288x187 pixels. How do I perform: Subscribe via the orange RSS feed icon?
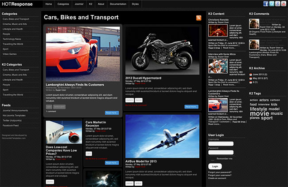[198, 18]
